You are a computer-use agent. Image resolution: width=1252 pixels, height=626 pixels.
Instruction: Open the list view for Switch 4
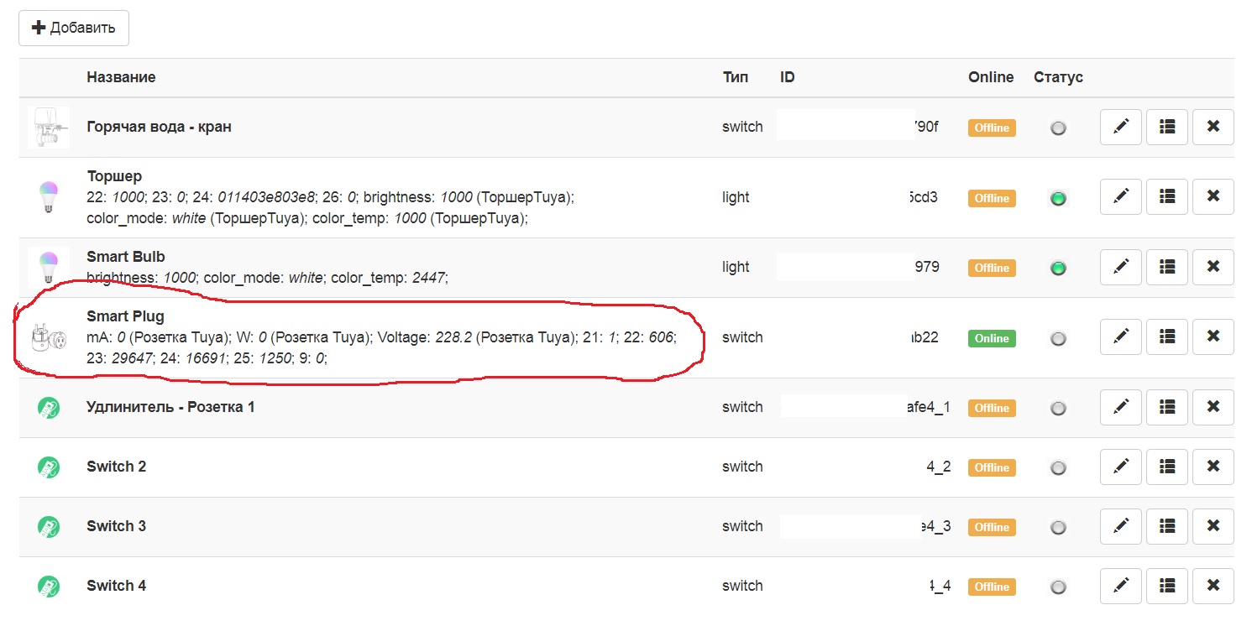point(1166,586)
